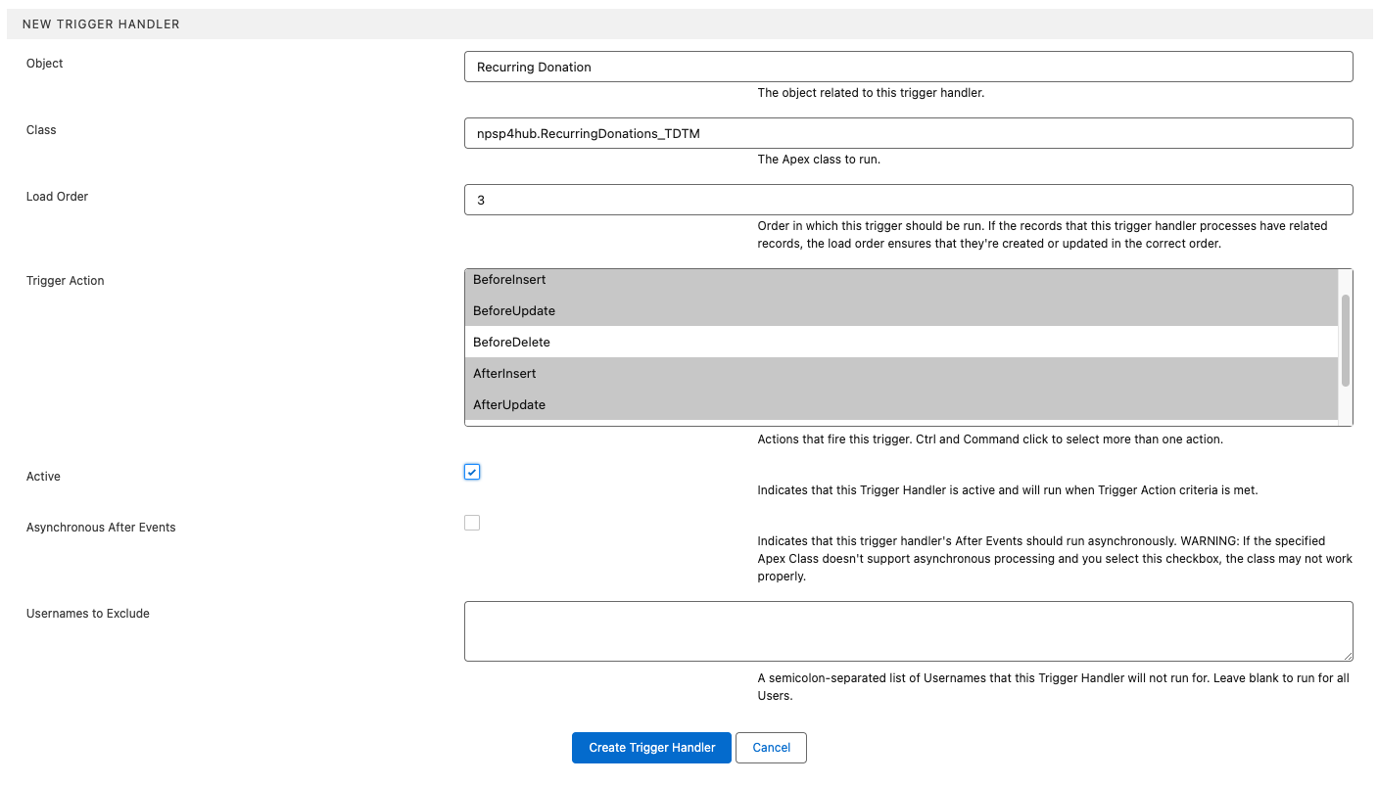Click the Active field label
Image resolution: width=1378 pixels, height=785 pixels.
(42, 476)
